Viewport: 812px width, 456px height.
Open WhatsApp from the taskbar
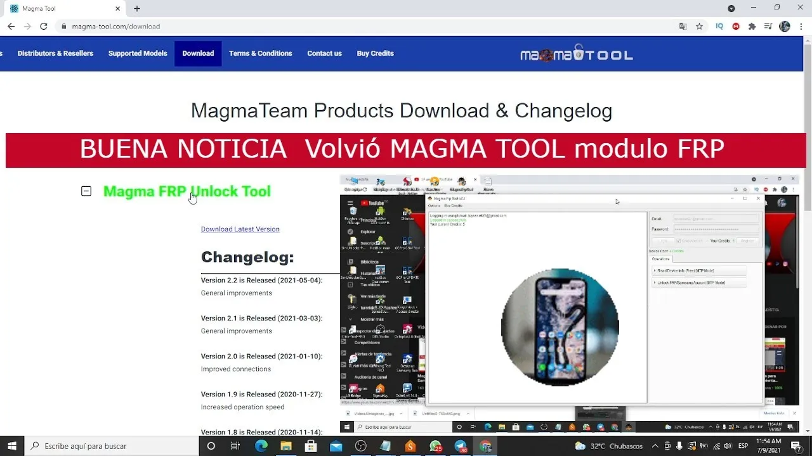(436, 446)
